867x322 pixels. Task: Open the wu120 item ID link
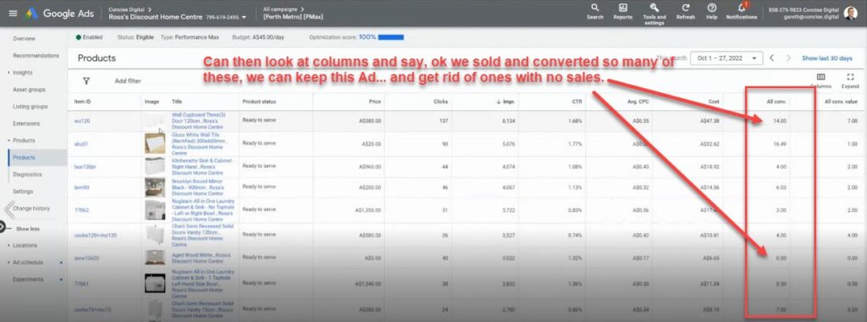coord(82,120)
